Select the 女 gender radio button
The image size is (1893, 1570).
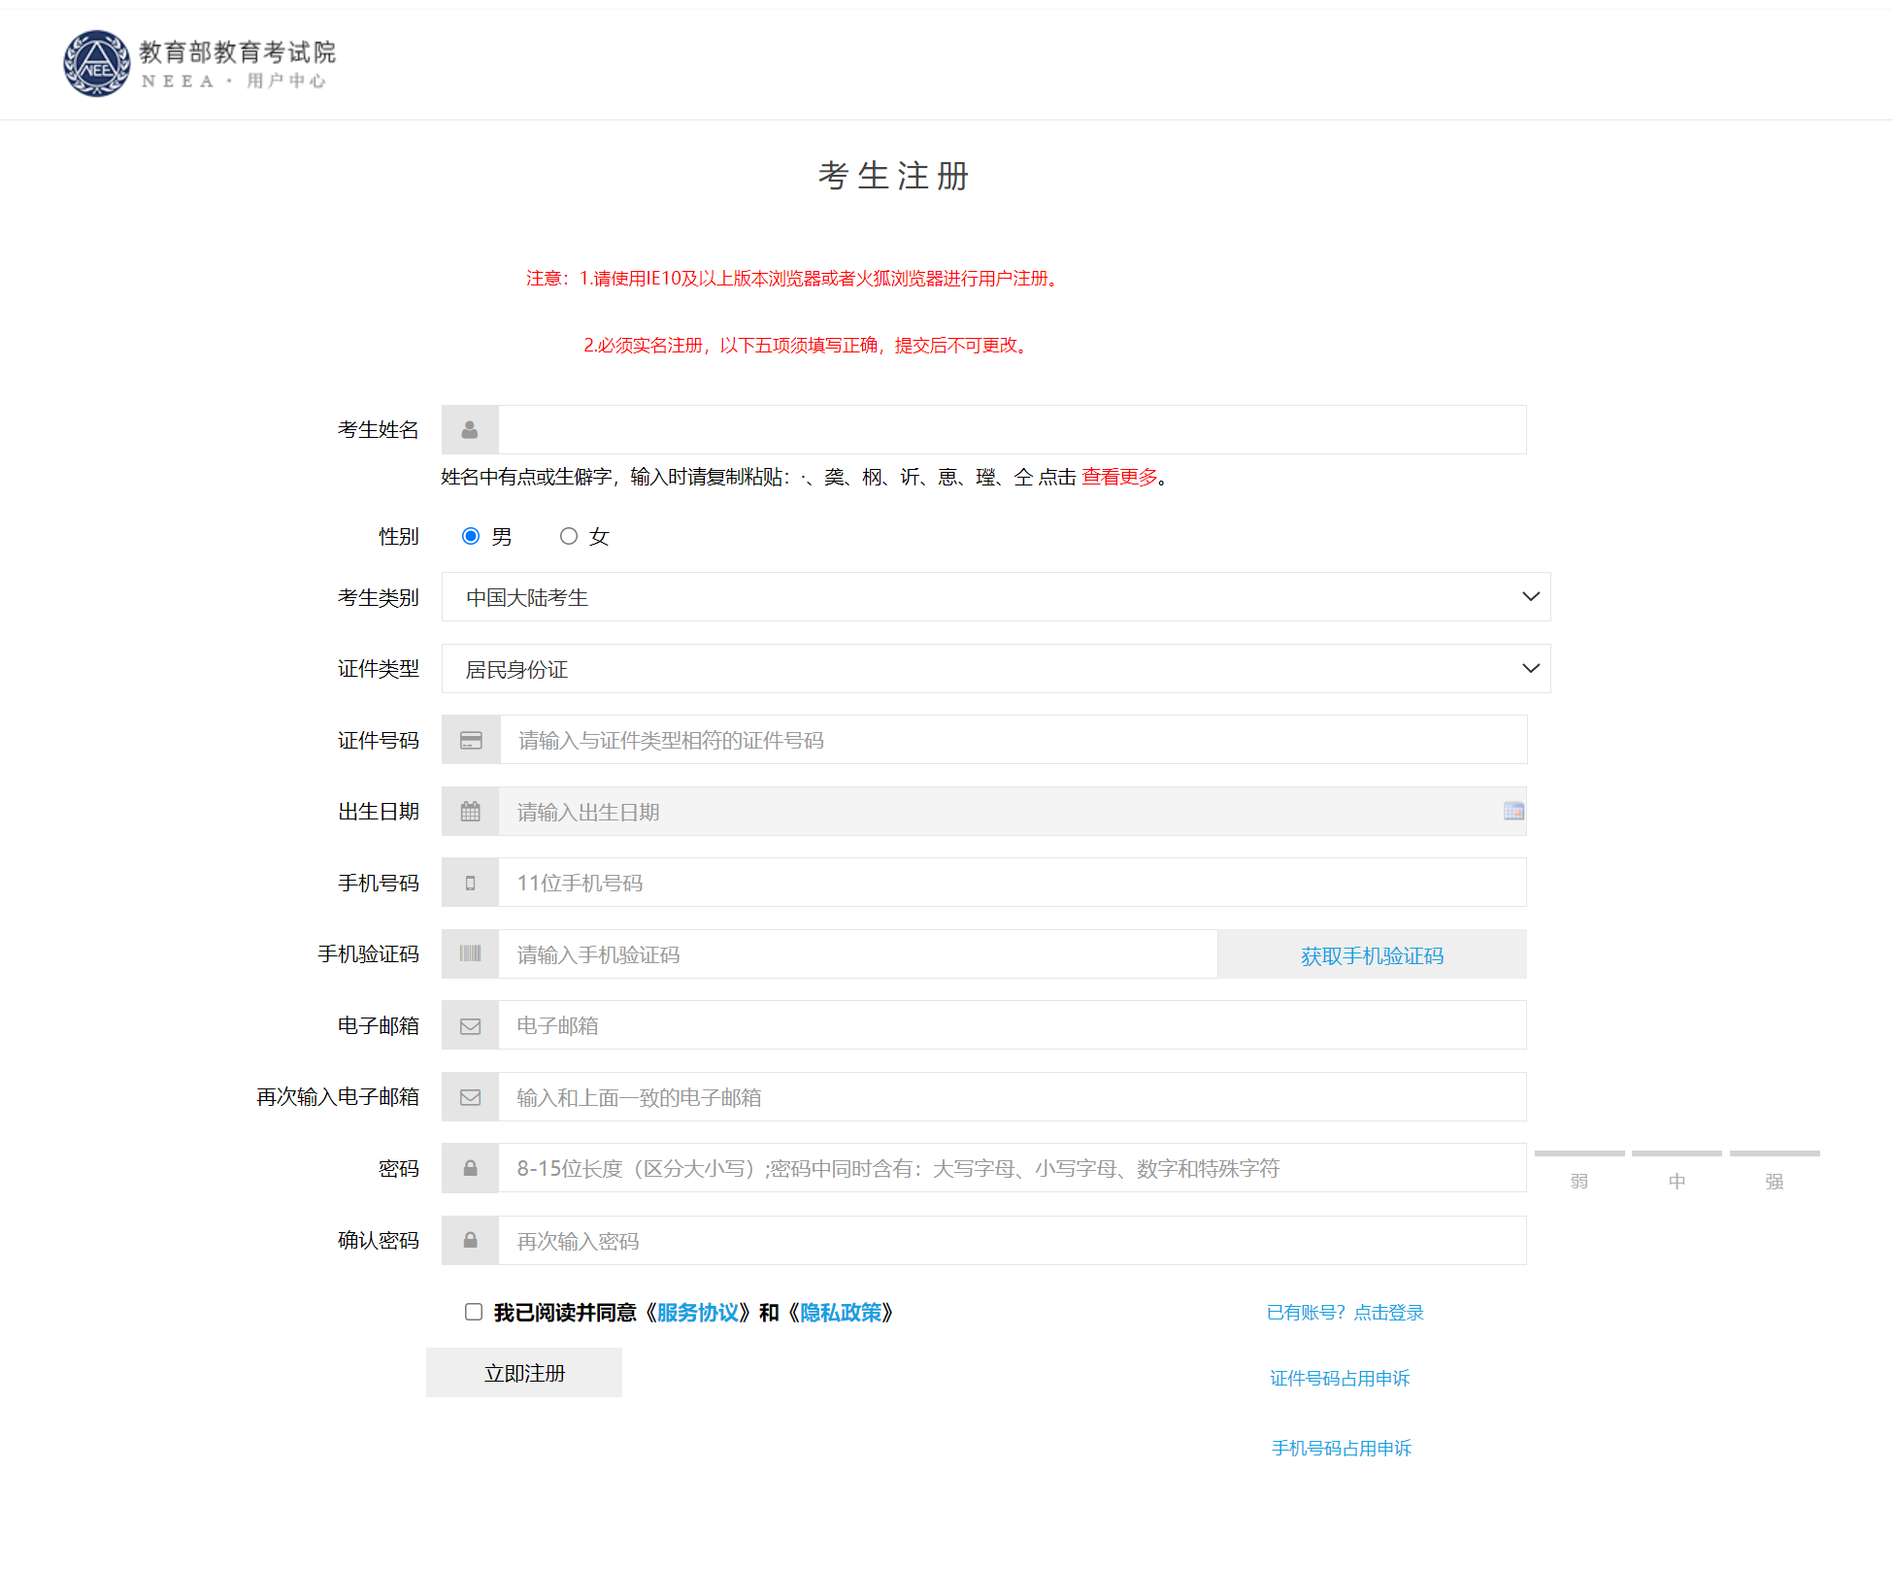coord(569,536)
